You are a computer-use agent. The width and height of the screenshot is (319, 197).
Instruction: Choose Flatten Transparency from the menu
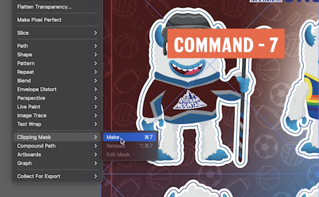(57, 7)
